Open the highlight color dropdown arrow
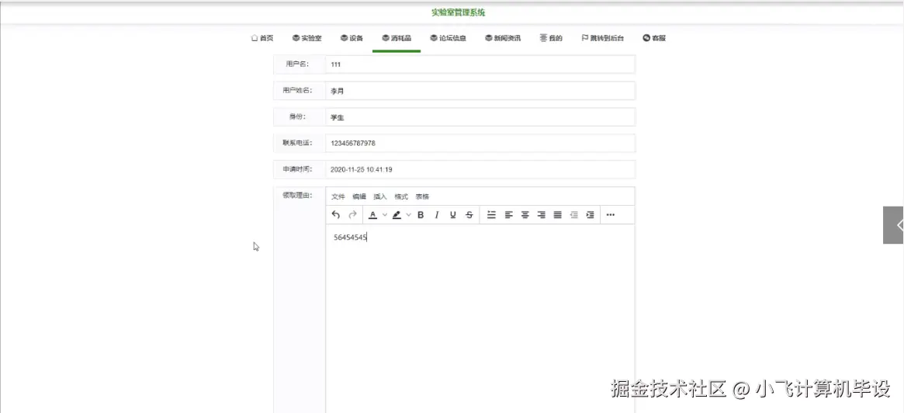The height and width of the screenshot is (413, 904). click(x=409, y=214)
